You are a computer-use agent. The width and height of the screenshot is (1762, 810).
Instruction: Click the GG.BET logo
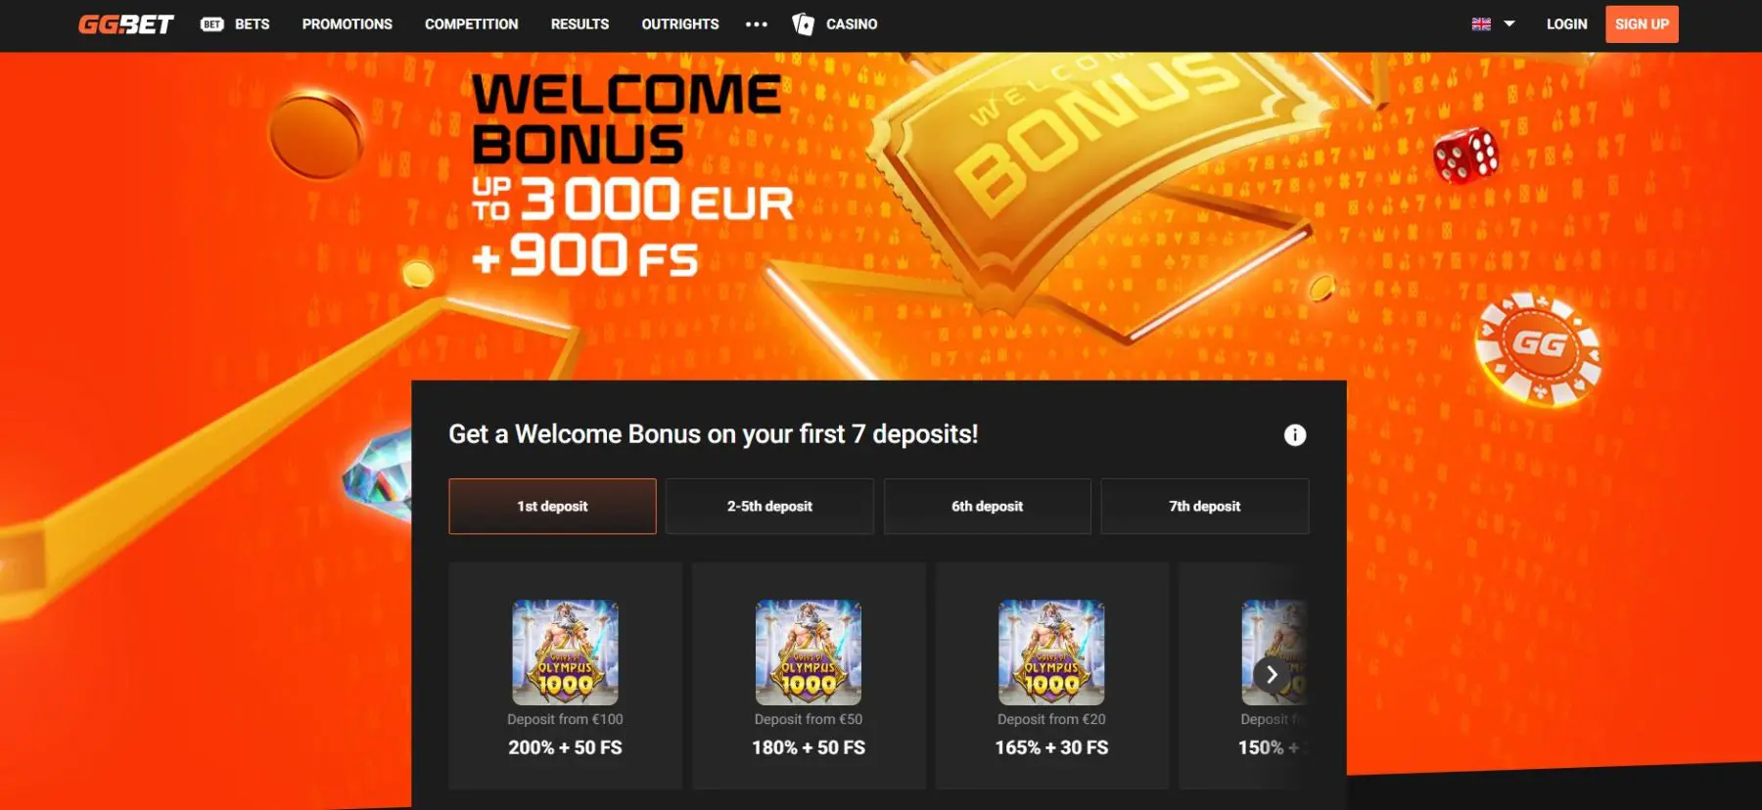(125, 24)
